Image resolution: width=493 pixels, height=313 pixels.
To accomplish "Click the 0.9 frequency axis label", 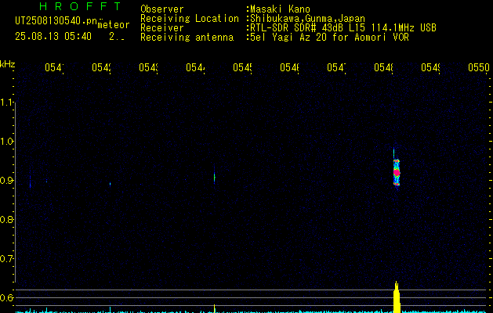I will [x=7, y=181].
